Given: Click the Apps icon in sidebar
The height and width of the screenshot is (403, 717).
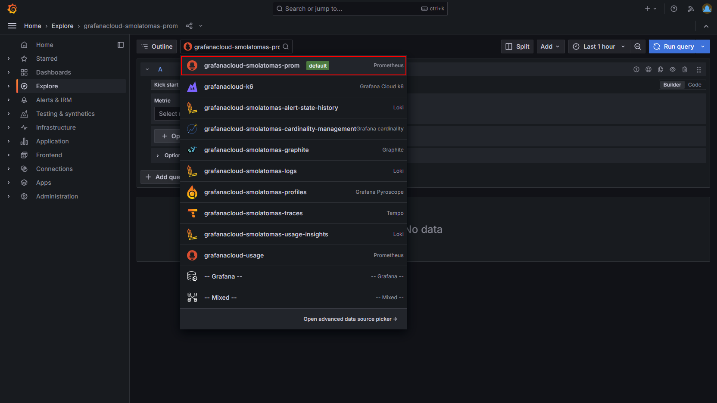Looking at the screenshot, I should [x=24, y=183].
